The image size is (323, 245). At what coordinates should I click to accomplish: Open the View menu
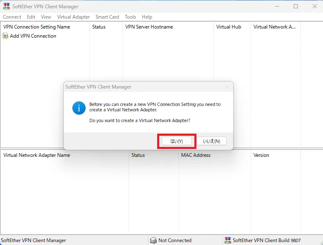tap(46, 17)
